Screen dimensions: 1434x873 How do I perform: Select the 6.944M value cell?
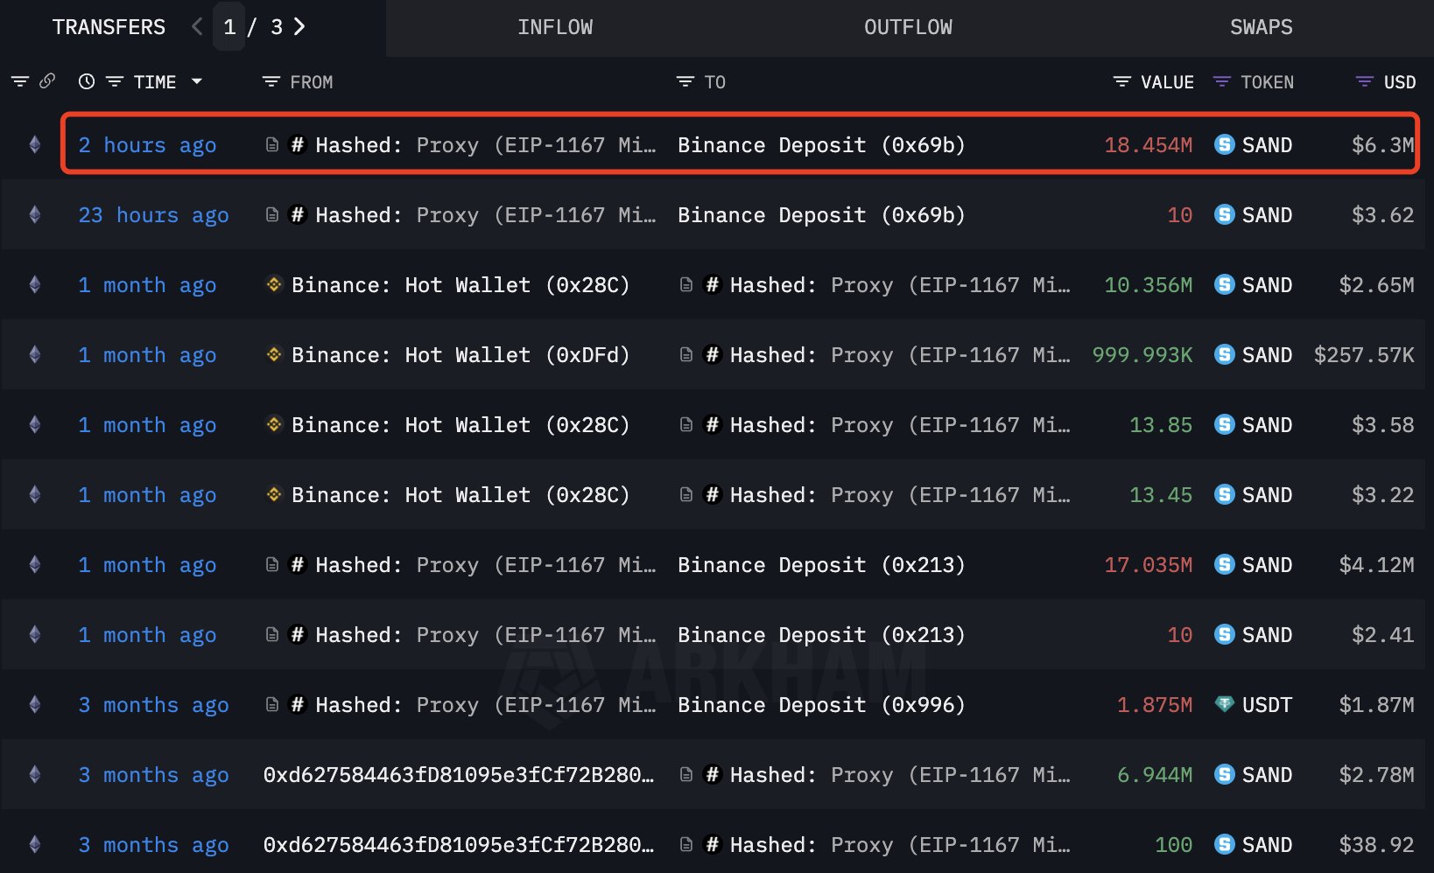tap(1155, 775)
